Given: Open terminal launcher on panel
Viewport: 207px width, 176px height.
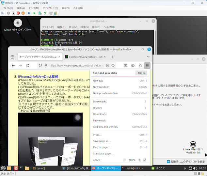Looking at the screenshot, I should (x=21, y=168).
